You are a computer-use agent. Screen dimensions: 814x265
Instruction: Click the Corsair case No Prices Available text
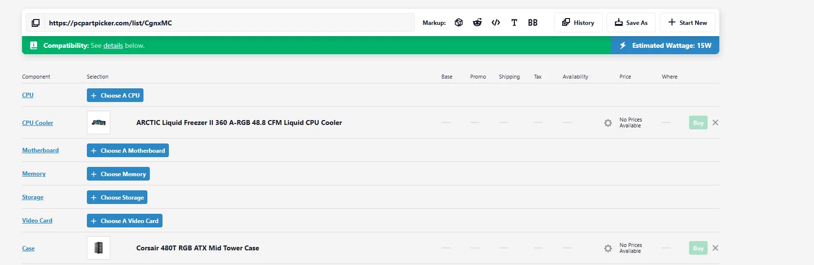(631, 248)
